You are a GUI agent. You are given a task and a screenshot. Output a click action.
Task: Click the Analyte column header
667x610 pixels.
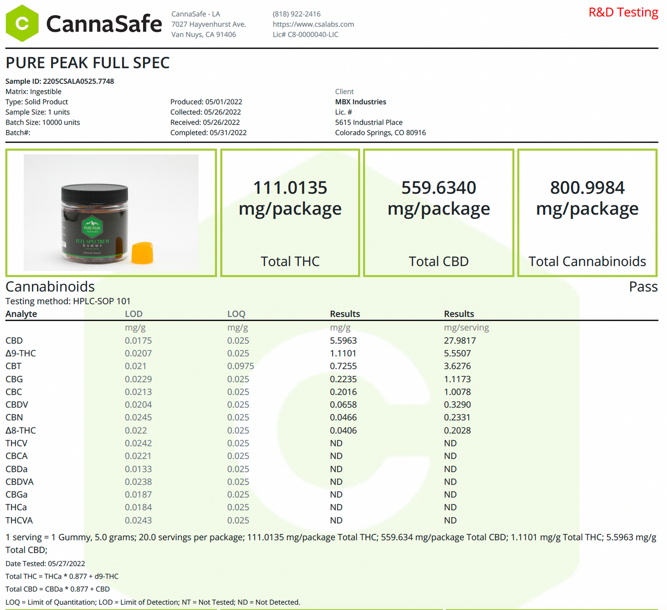pyautogui.click(x=21, y=314)
